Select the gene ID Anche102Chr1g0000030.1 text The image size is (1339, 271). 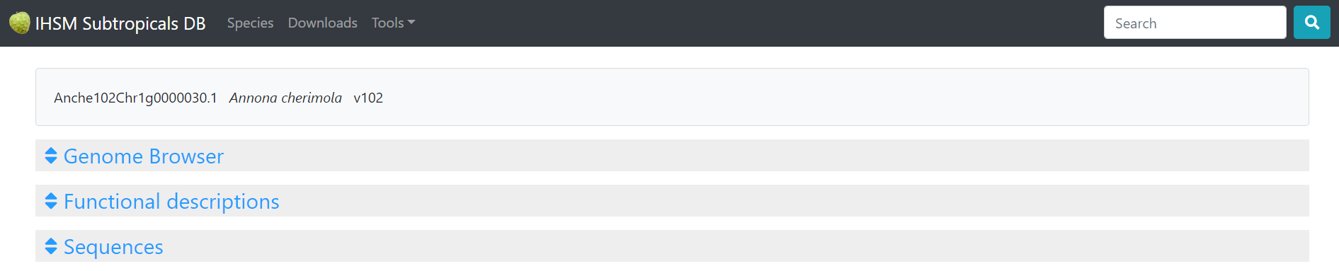point(135,98)
